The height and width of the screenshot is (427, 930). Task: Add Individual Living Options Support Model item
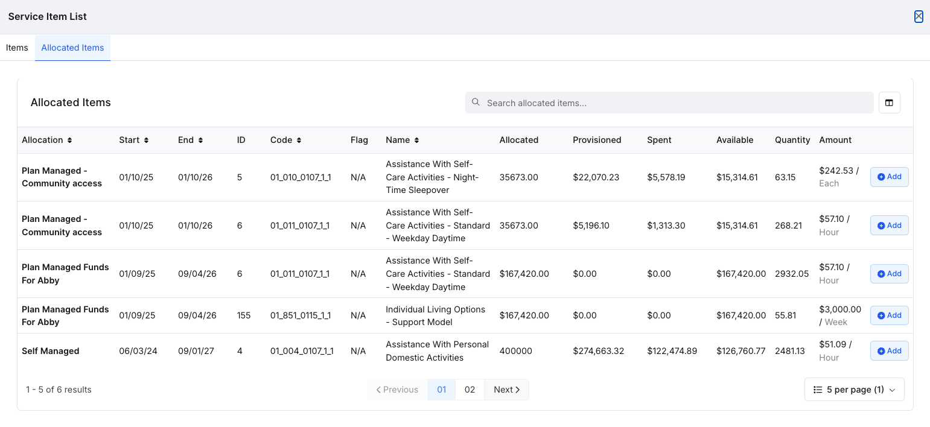coord(889,315)
